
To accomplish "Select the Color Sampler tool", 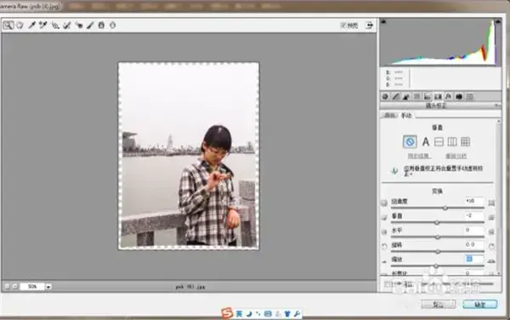I will point(43,25).
